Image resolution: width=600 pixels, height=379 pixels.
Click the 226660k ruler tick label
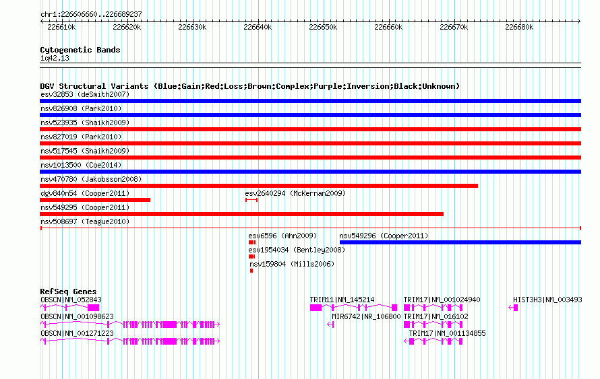click(x=388, y=27)
